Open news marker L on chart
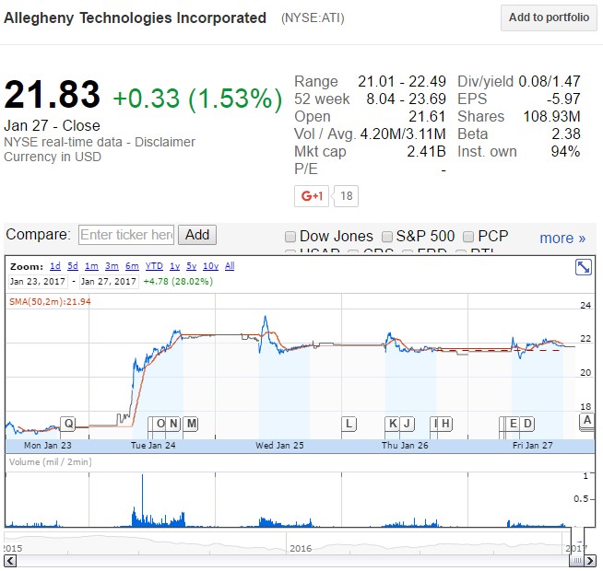The image size is (603, 571). click(x=349, y=424)
